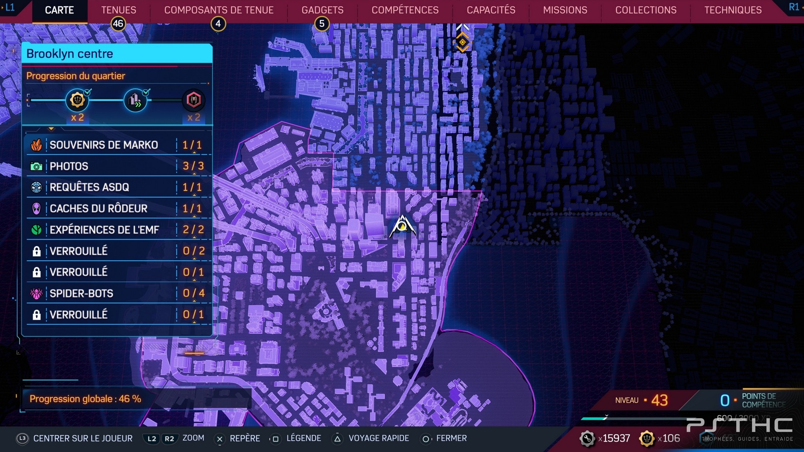Select the PHOTOS row
This screenshot has height=452, width=804.
[119, 166]
